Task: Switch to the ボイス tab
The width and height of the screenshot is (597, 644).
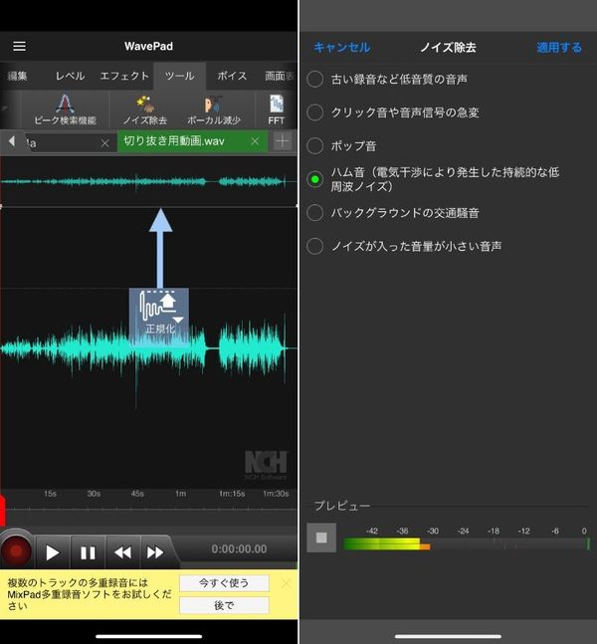Action: pyautogui.click(x=232, y=76)
